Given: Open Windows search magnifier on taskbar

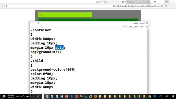Looking at the screenshot, I should click(x=167, y=97).
